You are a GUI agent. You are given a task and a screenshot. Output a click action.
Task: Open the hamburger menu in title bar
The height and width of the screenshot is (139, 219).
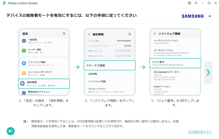tap(196, 3)
